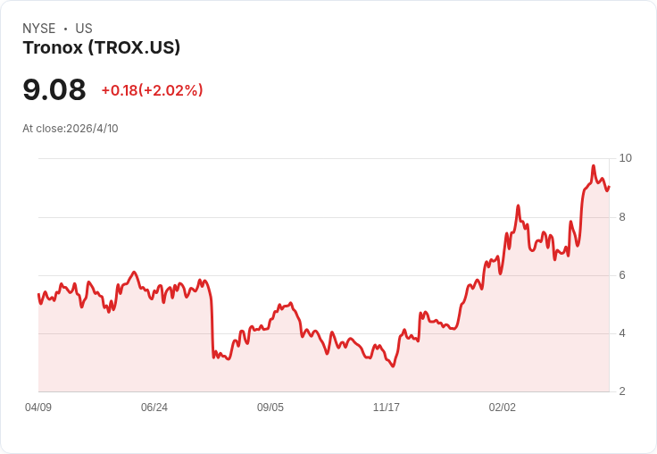Image resolution: width=657 pixels, height=454 pixels.
Task: Select the 09/05 x-axis date label
Action: [x=270, y=407]
